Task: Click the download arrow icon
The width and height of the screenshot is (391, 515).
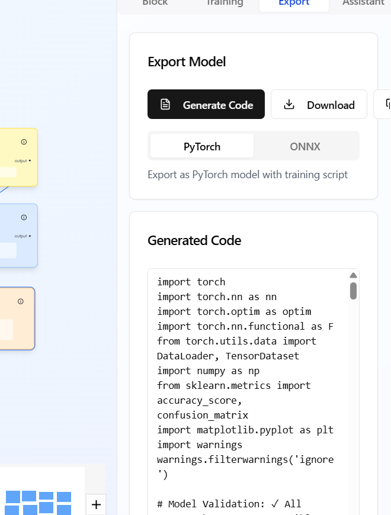Action: coord(289,105)
